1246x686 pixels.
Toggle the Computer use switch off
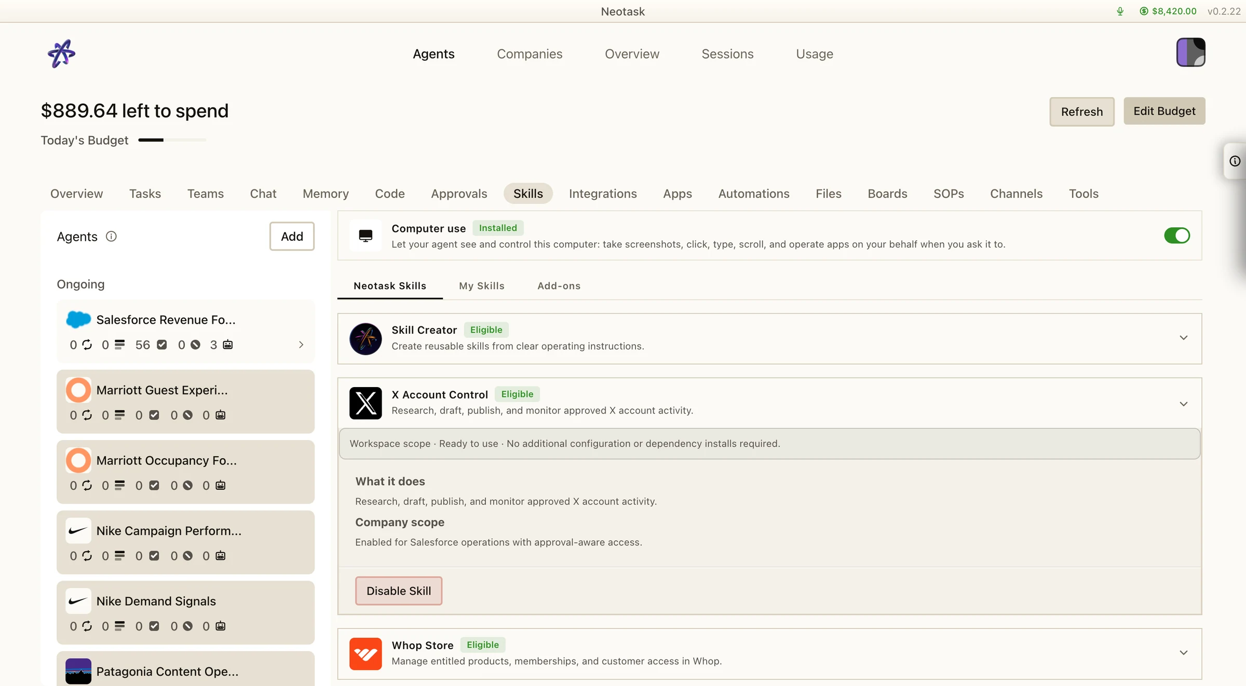(x=1177, y=236)
